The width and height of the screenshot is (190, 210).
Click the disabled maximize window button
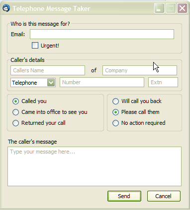(x=171, y=8)
